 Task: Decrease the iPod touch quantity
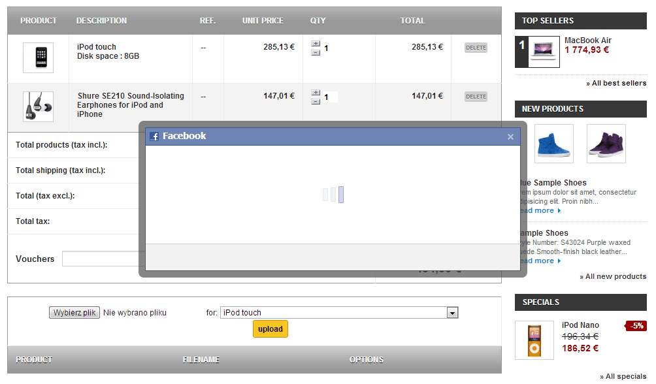(316, 52)
